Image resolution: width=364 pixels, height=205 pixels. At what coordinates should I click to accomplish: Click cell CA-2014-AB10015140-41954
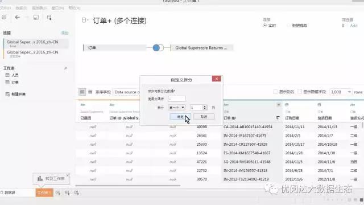pos(248,126)
